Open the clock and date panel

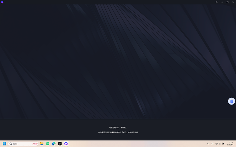click(231, 144)
